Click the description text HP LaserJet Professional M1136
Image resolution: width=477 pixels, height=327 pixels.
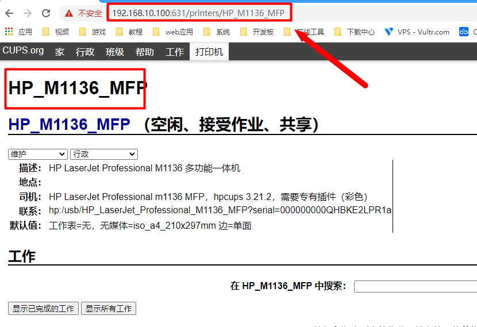[144, 168]
